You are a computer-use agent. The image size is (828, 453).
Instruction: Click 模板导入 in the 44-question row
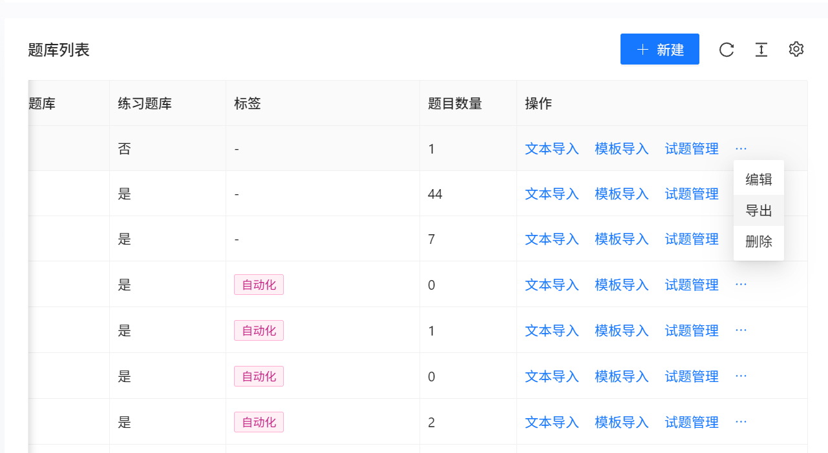point(622,194)
